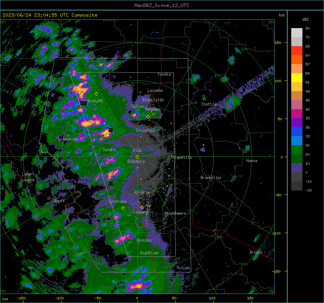Click the Ponoka city label
The width and height of the screenshot is (324, 303).
click(164, 74)
